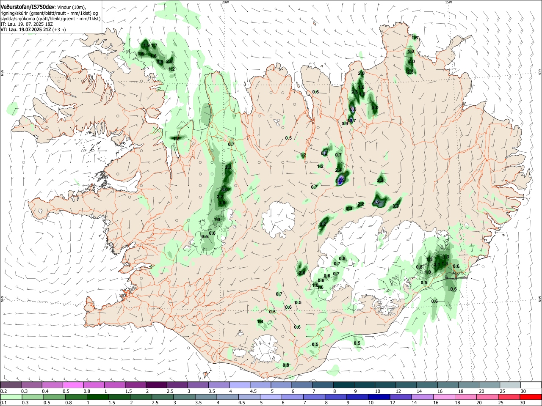This screenshot has width=542, height=406.
Task: Click the darkest purple sleet swatch labeled 2
Action: [x=156, y=385]
